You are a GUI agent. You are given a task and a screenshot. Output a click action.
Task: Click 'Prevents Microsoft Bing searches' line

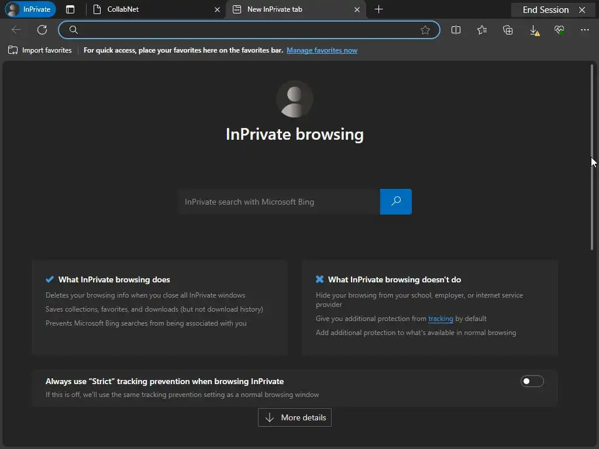point(146,323)
